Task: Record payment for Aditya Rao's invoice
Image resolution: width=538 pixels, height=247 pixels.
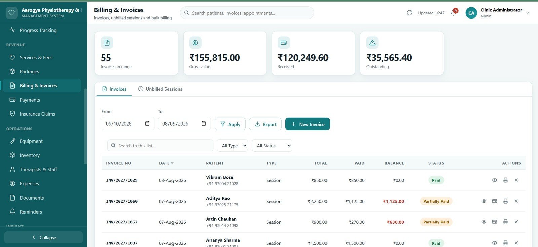Action: tap(494, 201)
